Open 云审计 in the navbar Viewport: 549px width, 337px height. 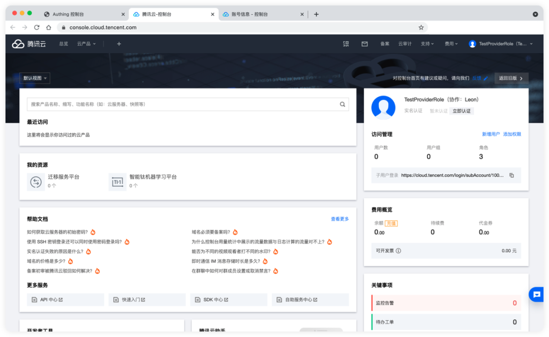click(x=405, y=44)
